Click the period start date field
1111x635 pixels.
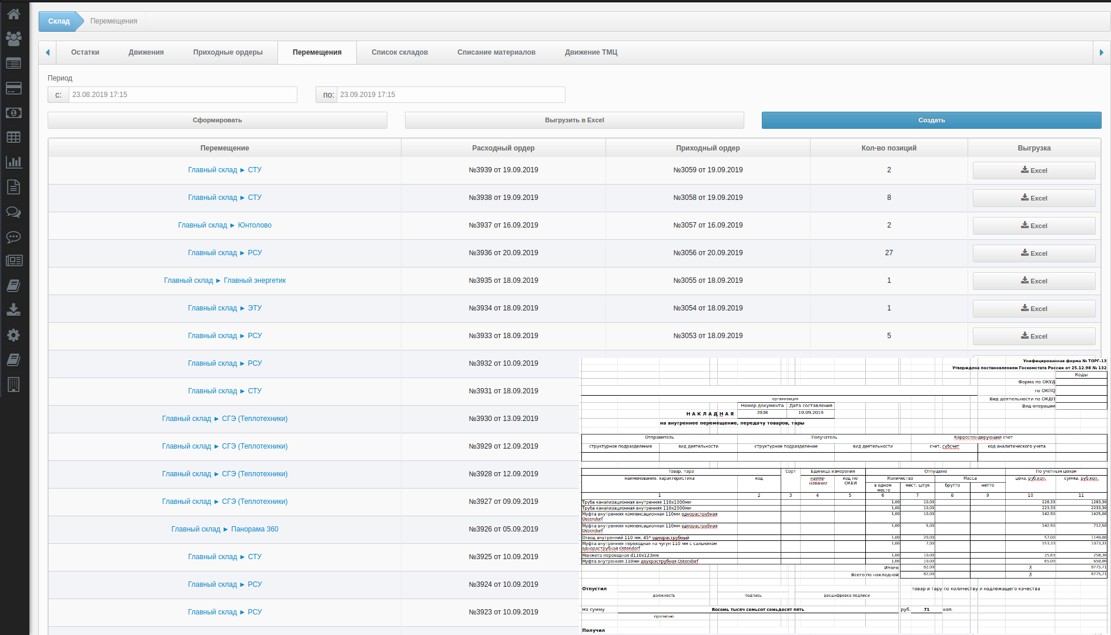(x=182, y=95)
